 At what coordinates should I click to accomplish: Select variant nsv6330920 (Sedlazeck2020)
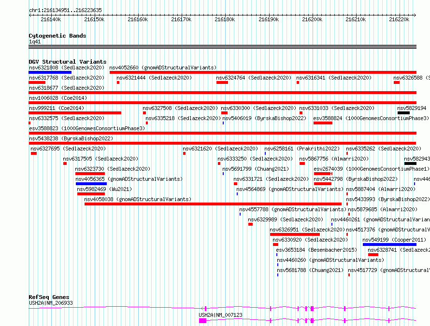[311, 240]
